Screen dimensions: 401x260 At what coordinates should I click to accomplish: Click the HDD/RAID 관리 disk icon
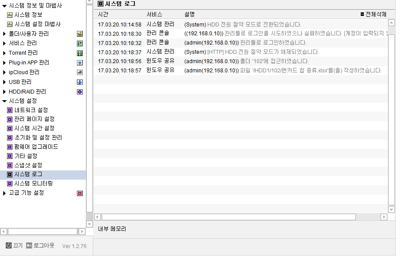click(x=80, y=92)
